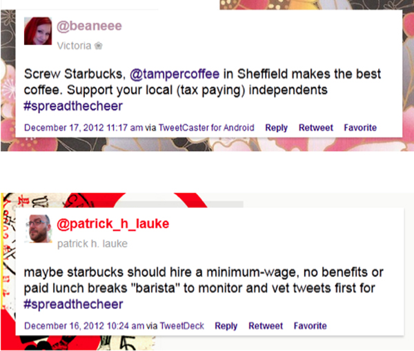Reply to patrick h. lauke's tweet
This screenshot has height=351, width=414.
(226, 325)
